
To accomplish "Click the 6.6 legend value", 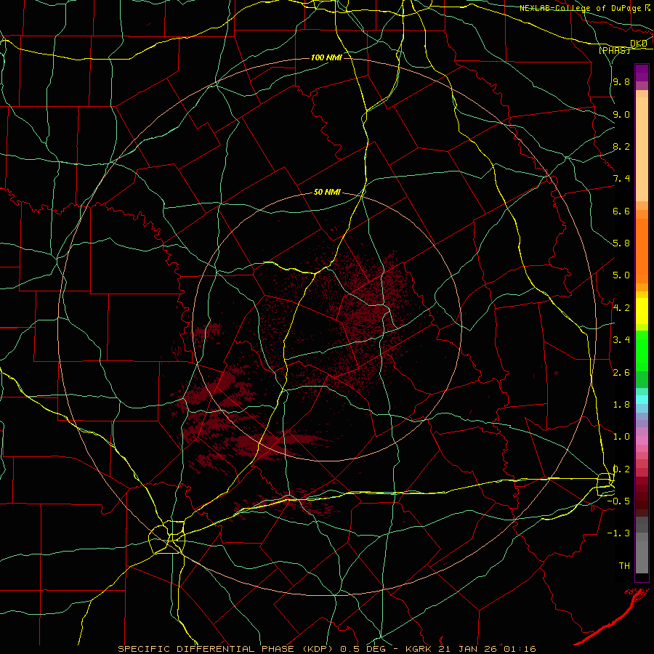I will coord(621,211).
